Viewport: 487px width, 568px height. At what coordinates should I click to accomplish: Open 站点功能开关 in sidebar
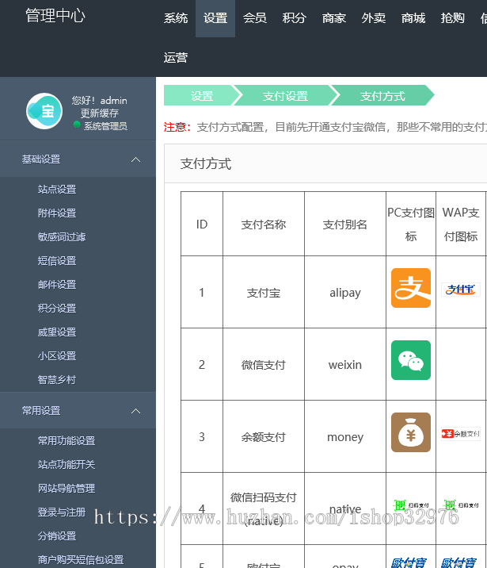click(x=67, y=464)
